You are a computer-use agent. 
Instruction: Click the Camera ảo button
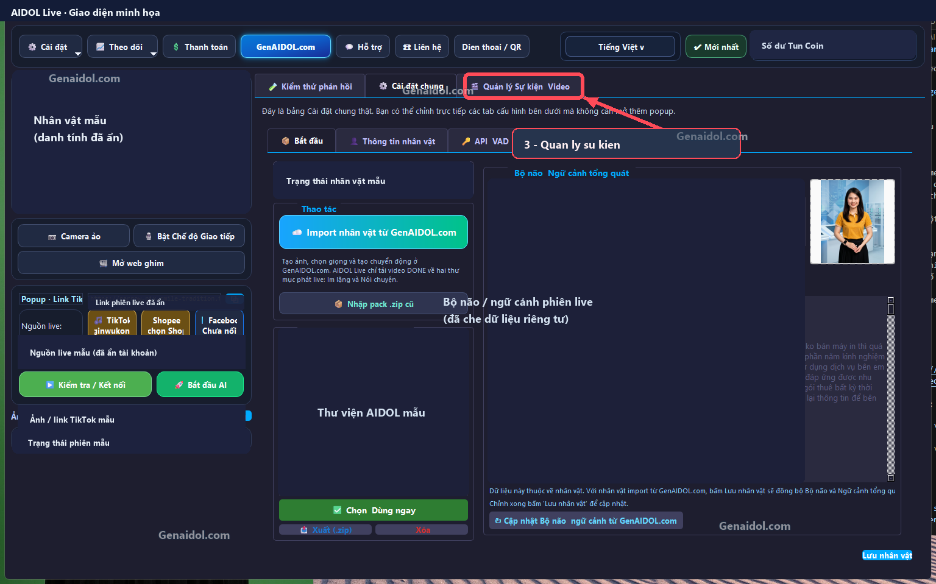(x=74, y=236)
